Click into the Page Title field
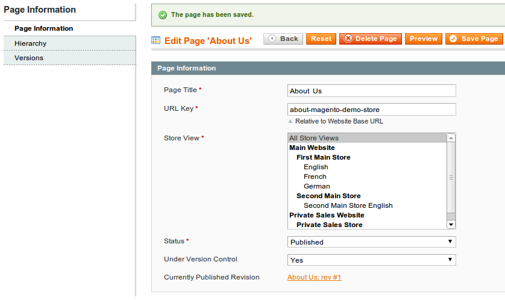This screenshot has width=505, height=300. [x=371, y=91]
